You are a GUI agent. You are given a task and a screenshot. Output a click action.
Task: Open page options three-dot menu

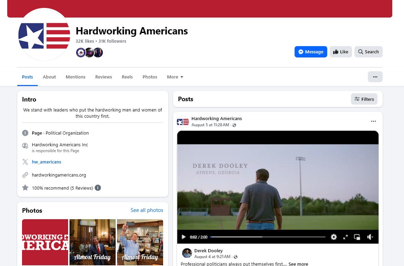coord(375,77)
